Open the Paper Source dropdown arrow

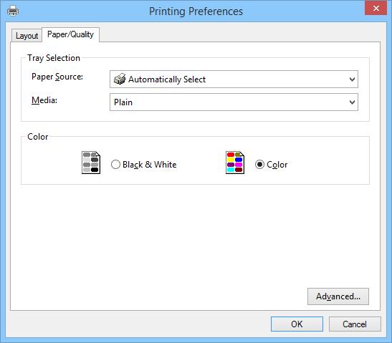point(352,79)
